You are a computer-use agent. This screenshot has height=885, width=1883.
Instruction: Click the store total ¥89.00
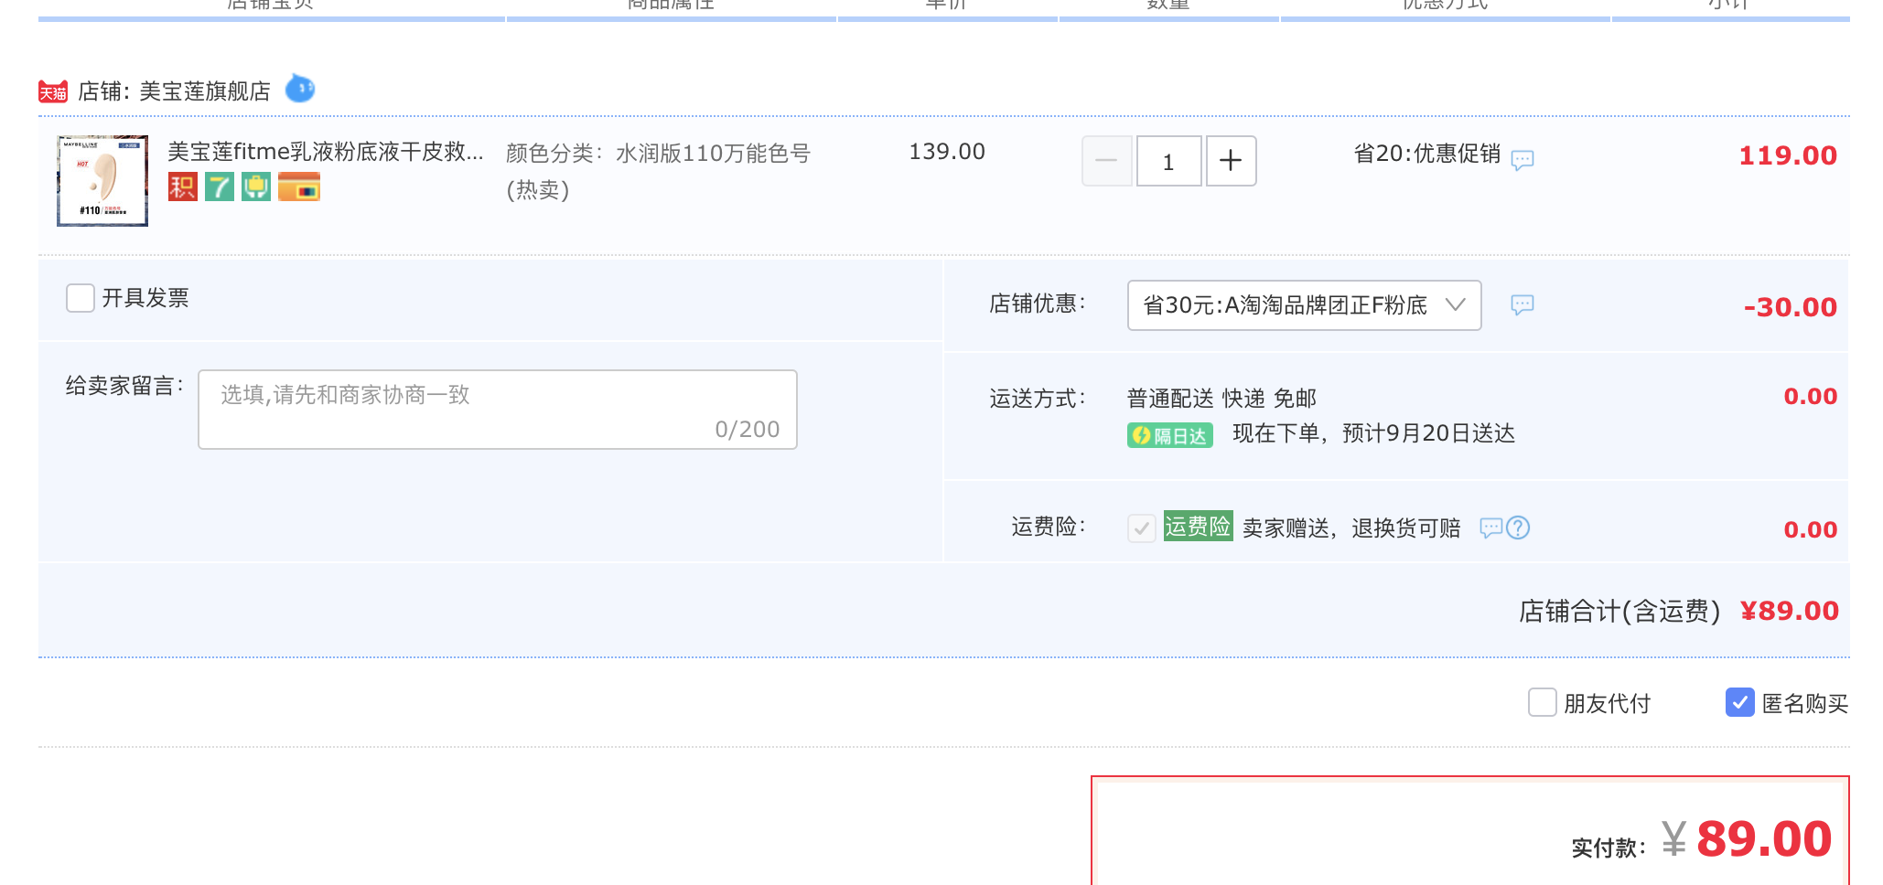click(1790, 611)
